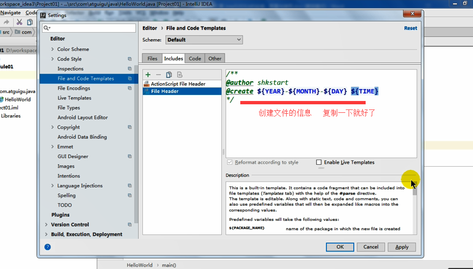The image size is (473, 269).
Task: Enable Live Templates checkbox
Action: [x=319, y=162]
